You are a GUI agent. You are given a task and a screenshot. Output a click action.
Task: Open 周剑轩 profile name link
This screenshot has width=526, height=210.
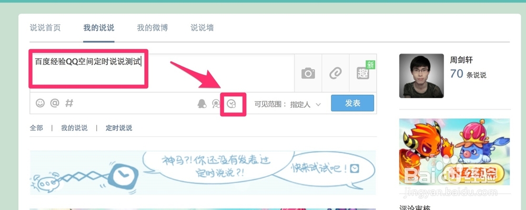[x=461, y=60]
